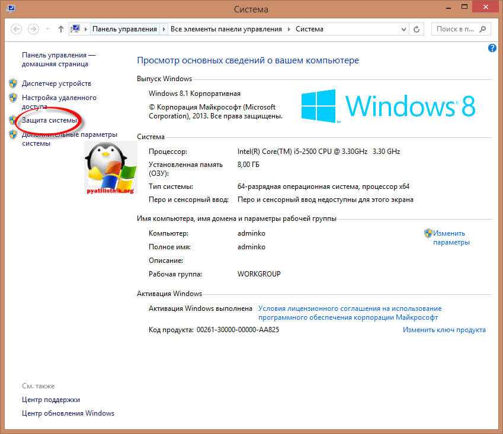Open Help with the blue question mark
503x434 pixels.
[x=492, y=48]
